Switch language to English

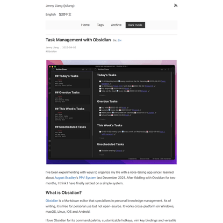pos(51,15)
